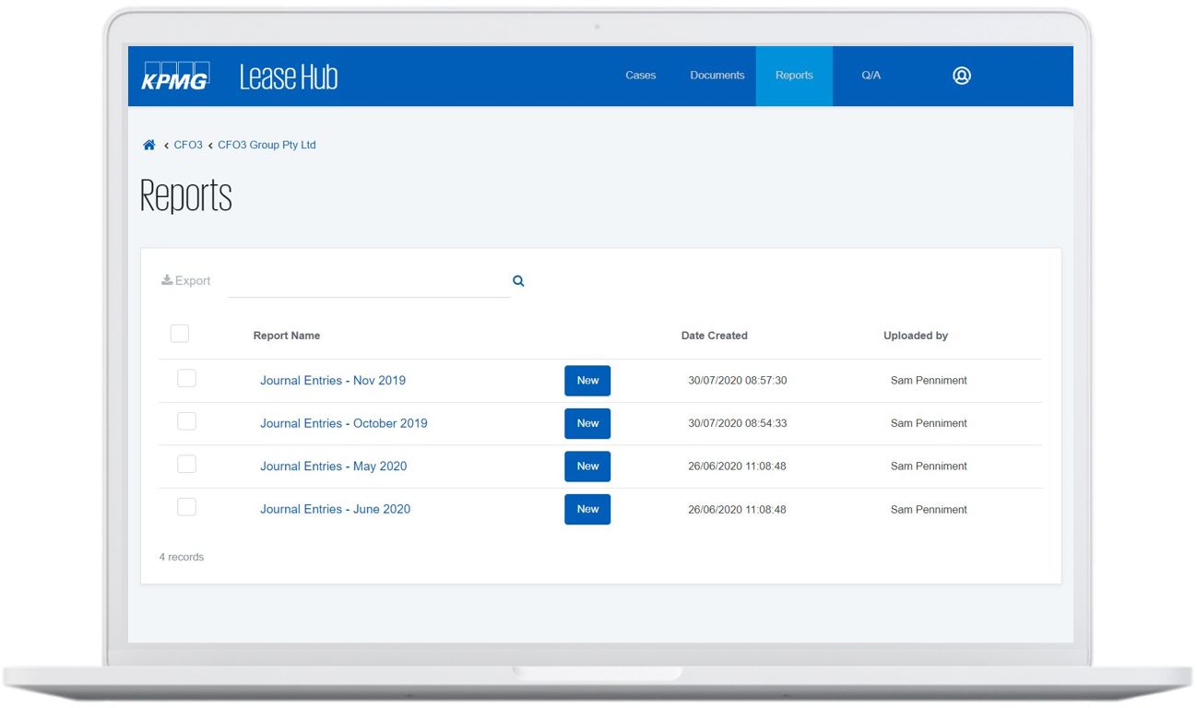
Task: Navigate to CFO3 breadcrumb link
Action: click(x=188, y=146)
